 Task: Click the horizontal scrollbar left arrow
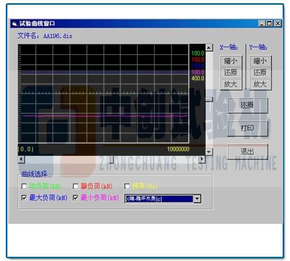[21, 159]
